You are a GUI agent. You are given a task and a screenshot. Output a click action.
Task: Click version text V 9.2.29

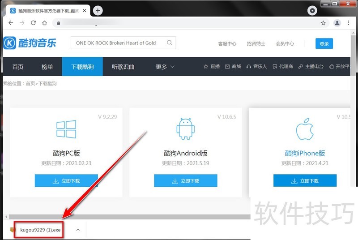[107, 117]
